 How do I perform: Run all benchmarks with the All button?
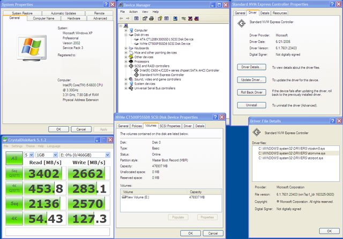(14, 158)
